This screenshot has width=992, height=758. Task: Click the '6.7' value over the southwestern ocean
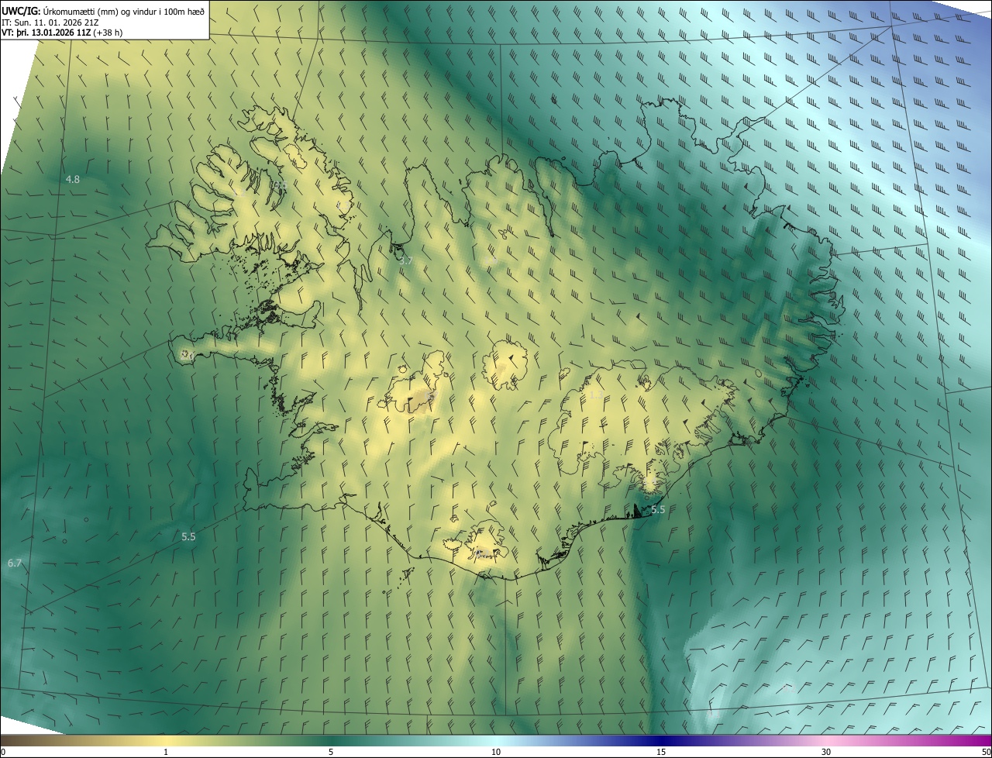14,563
